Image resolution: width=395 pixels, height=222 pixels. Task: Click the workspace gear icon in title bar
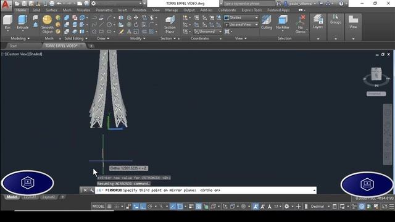click(x=93, y=4)
